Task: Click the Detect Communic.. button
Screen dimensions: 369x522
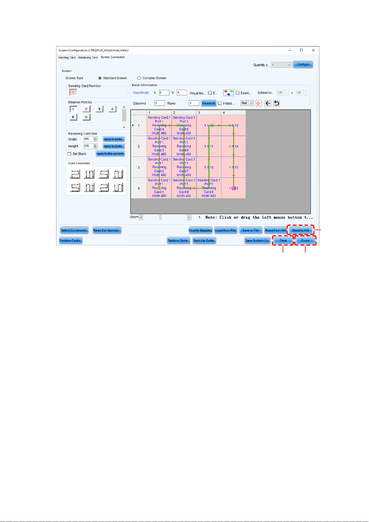Action: tap(74, 230)
